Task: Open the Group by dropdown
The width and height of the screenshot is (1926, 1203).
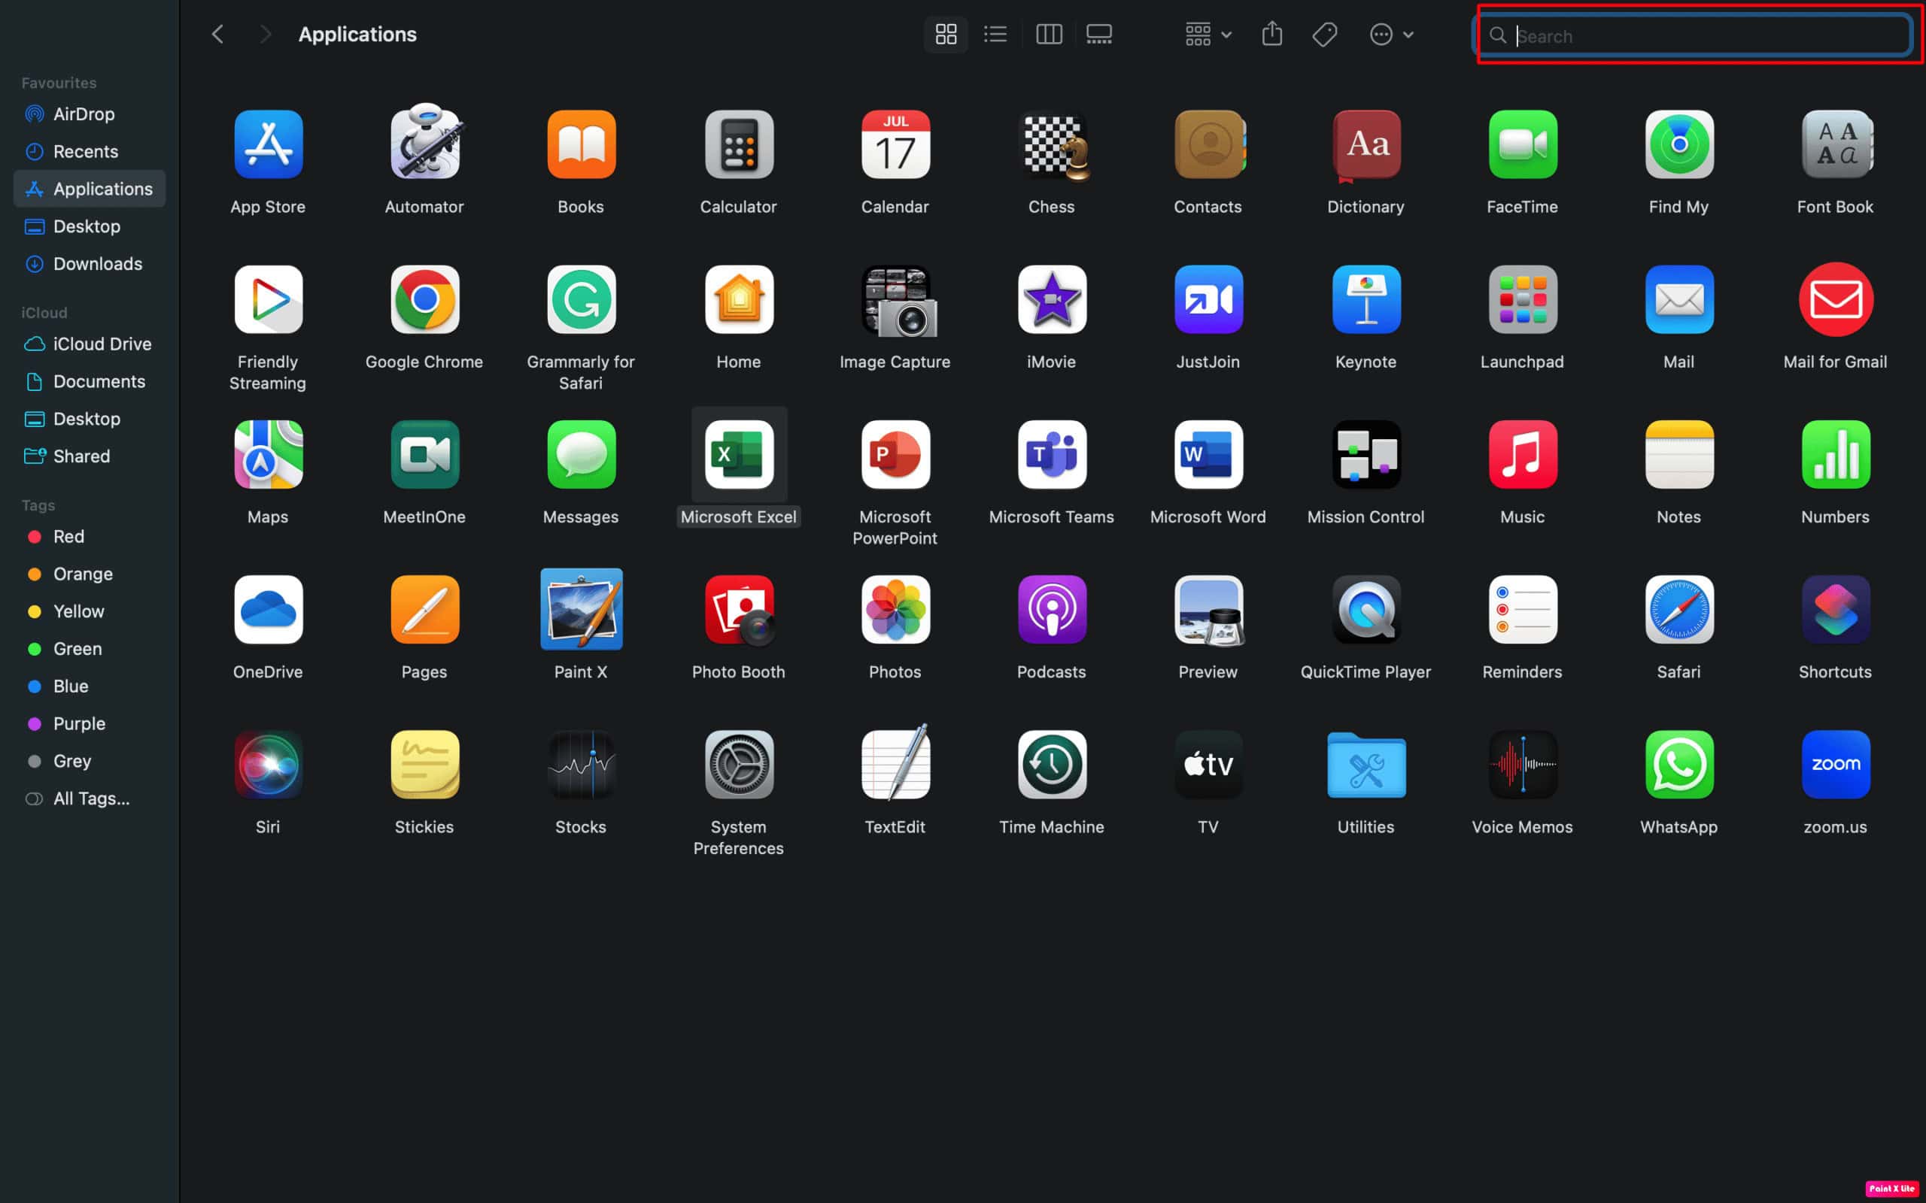Action: pyautogui.click(x=1208, y=35)
